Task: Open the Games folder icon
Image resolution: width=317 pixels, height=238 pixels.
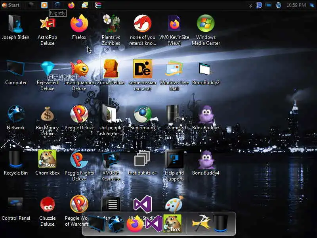Action: [x=174, y=114]
